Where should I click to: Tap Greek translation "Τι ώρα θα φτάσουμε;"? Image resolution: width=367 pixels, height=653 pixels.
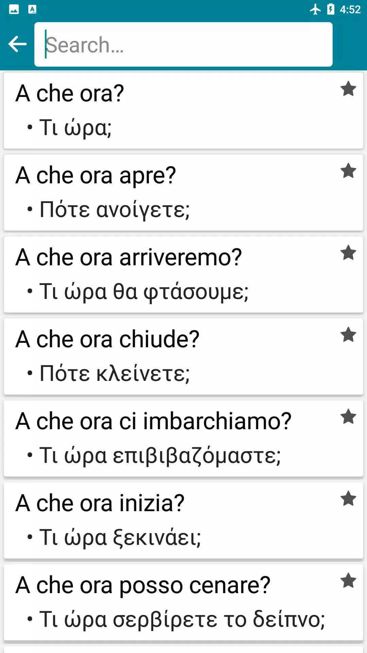144,292
